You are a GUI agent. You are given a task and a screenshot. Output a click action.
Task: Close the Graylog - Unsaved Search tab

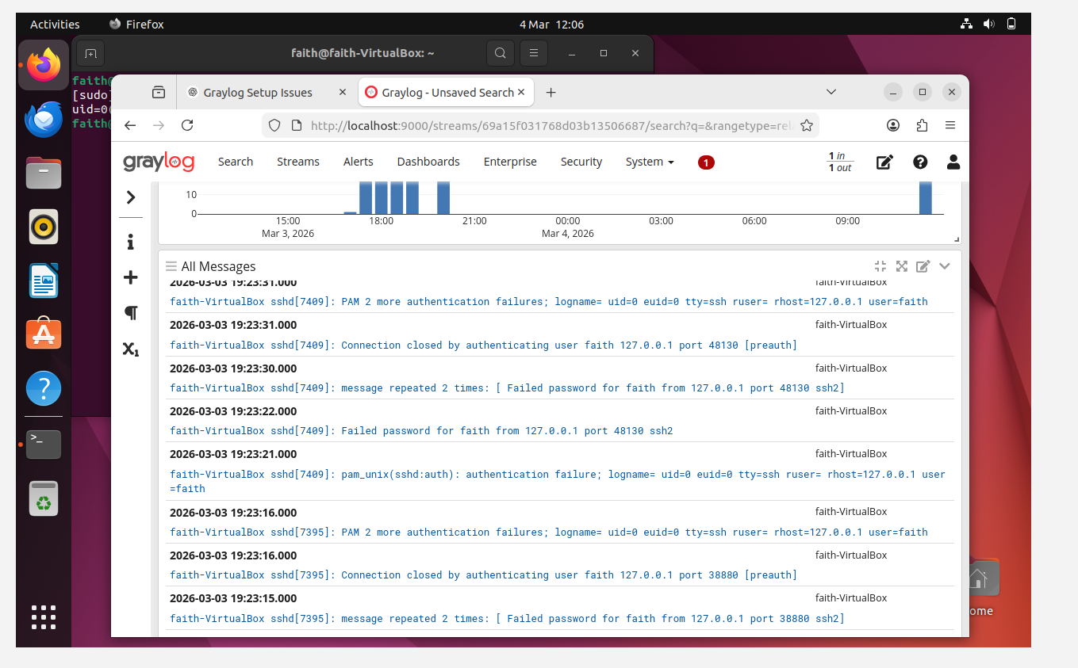(x=521, y=92)
